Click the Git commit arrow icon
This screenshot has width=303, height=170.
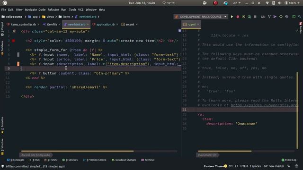pos(275,17)
